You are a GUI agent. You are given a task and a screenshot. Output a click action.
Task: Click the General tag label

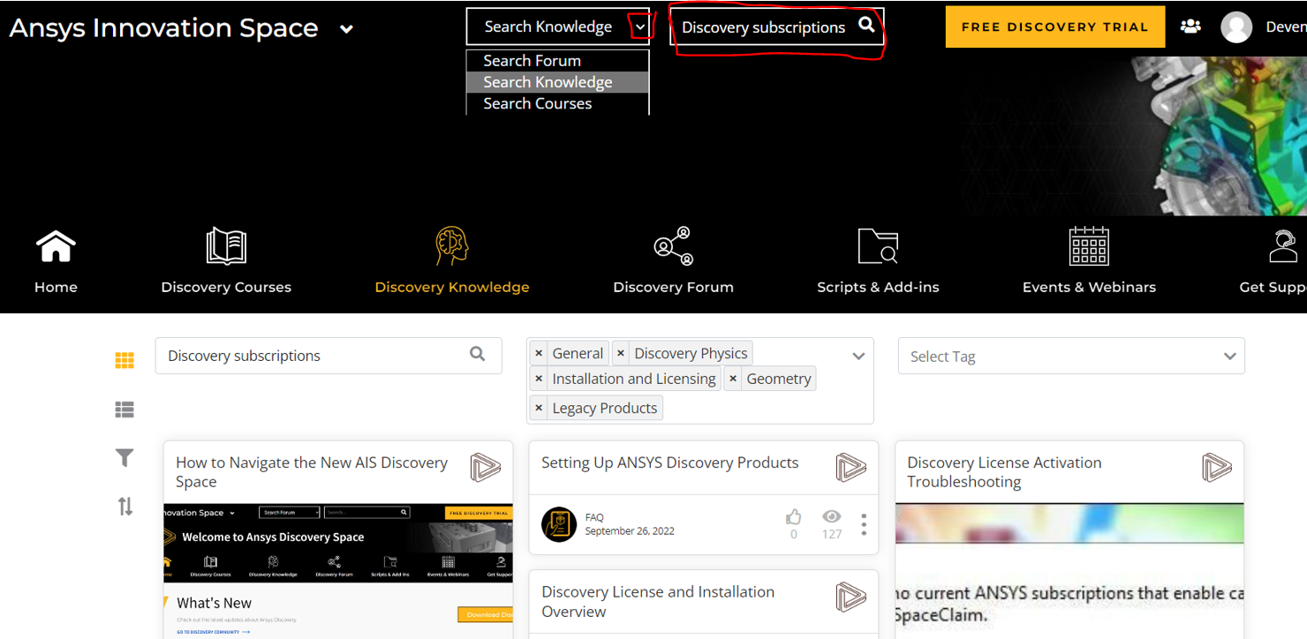tap(578, 353)
